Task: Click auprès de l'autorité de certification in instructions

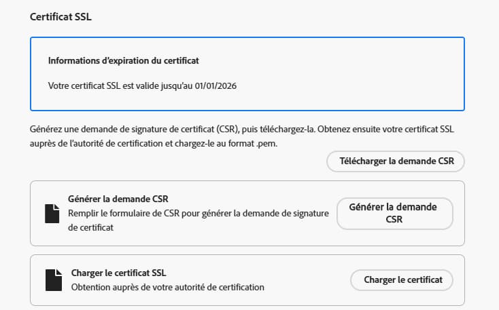Action: coord(96,144)
